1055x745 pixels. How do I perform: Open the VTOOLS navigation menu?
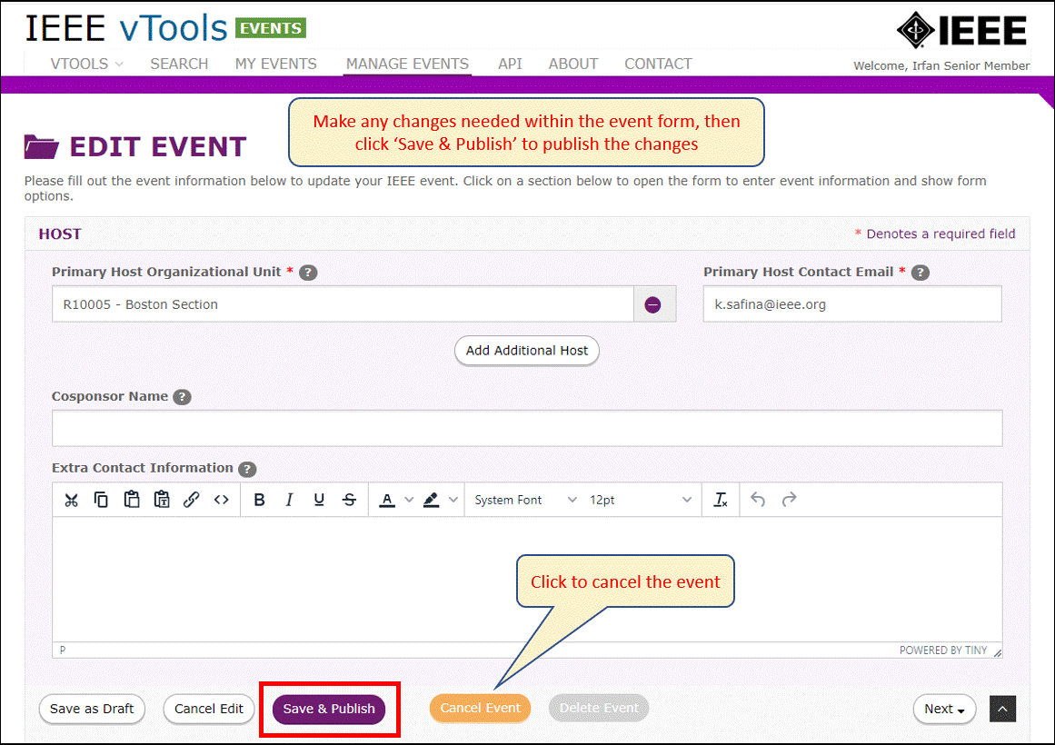point(87,64)
